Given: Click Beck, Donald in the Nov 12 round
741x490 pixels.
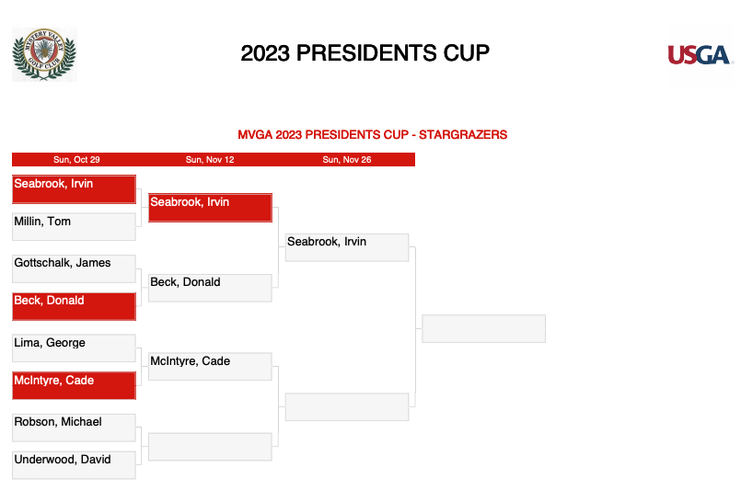Looking at the screenshot, I should click(210, 288).
